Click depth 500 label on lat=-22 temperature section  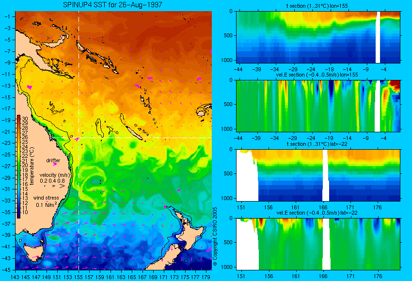coord(228,173)
